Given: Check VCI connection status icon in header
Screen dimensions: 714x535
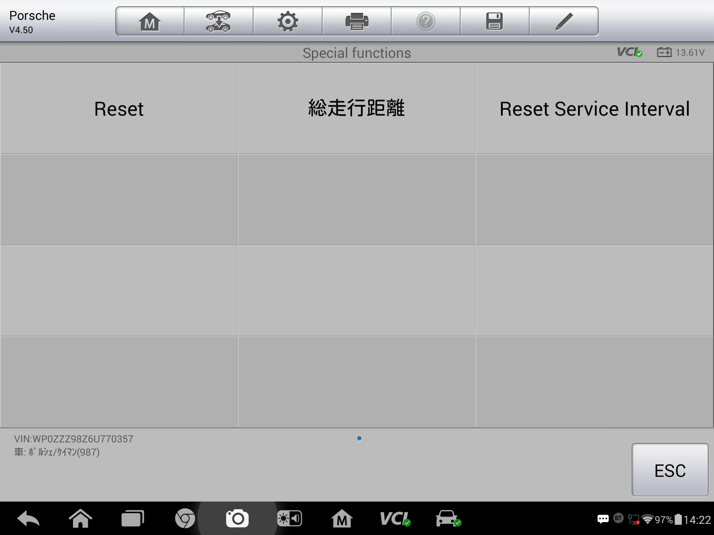Looking at the screenshot, I should [630, 52].
